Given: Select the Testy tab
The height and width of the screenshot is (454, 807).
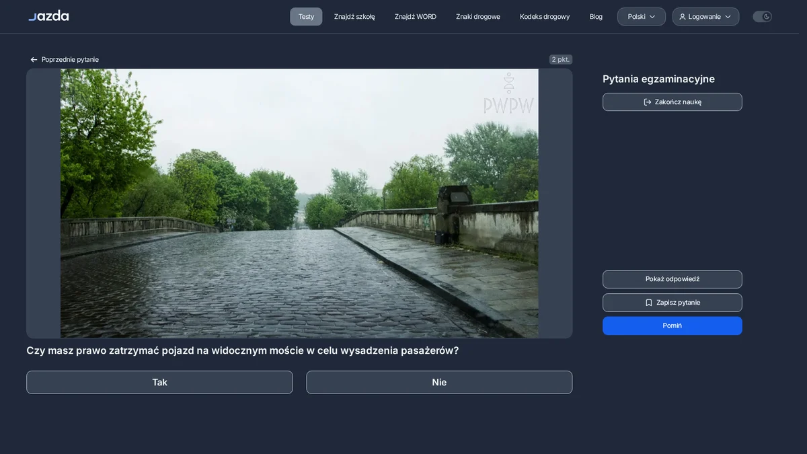Looking at the screenshot, I should tap(306, 17).
